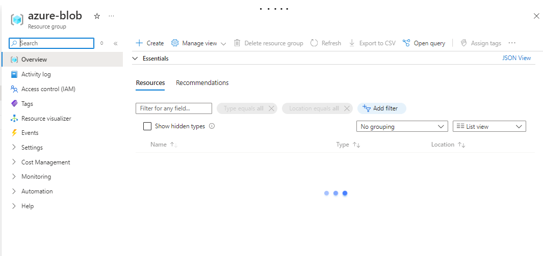
Task: Collapse the sidebar with the double chevron
Action: (116, 43)
